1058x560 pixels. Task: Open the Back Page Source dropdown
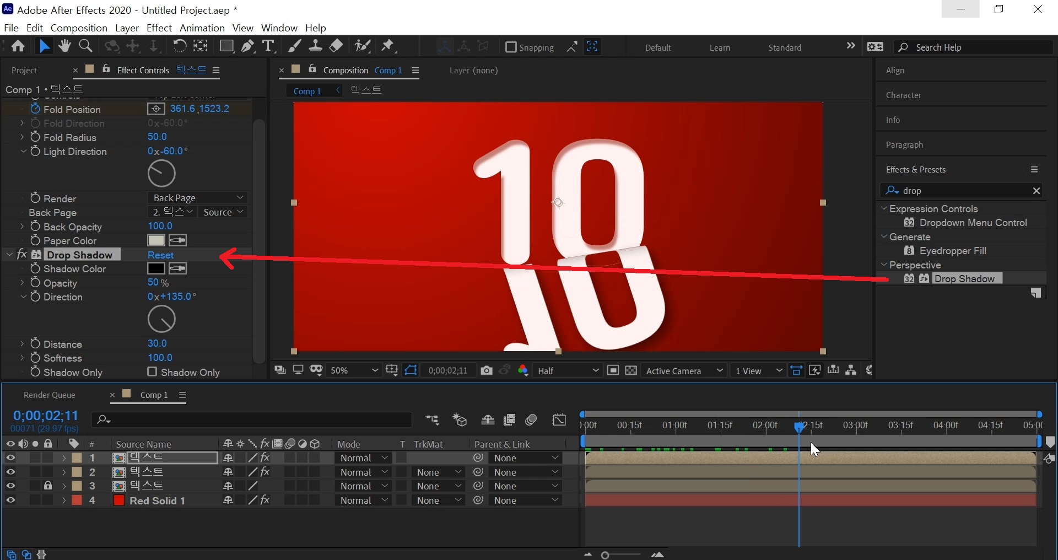point(222,212)
